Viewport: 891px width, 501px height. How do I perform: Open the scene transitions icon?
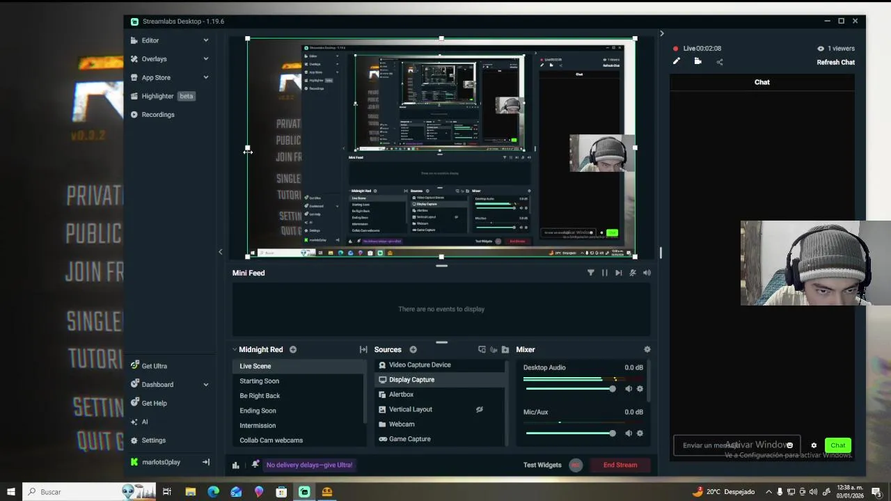click(x=363, y=349)
